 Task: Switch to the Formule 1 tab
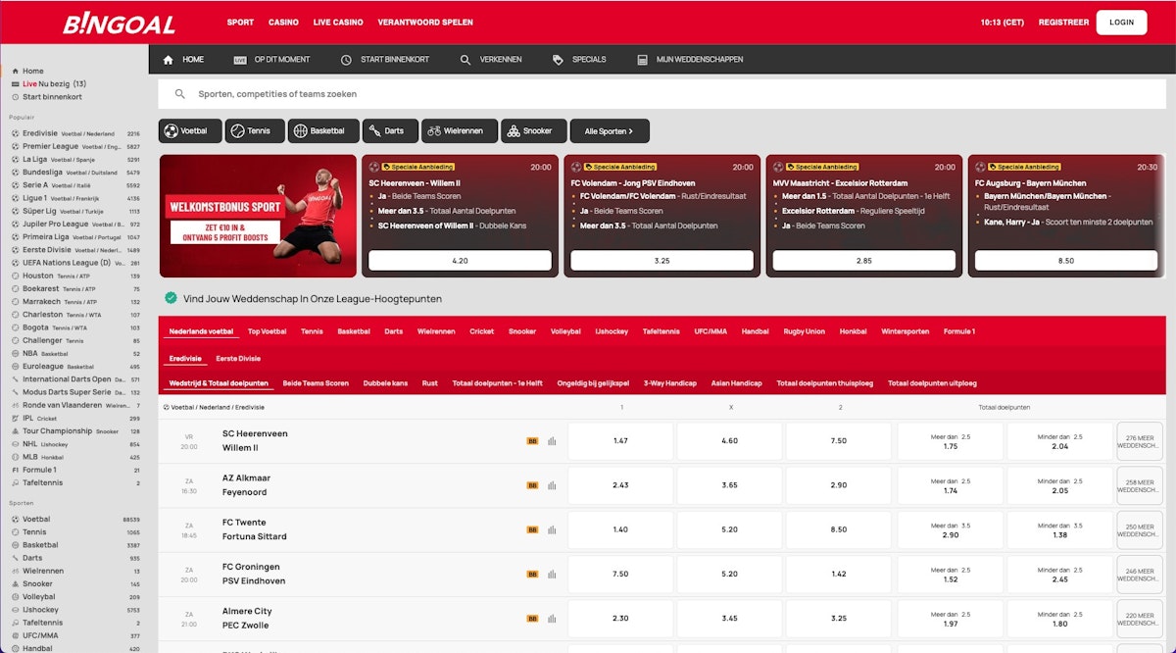[959, 331]
